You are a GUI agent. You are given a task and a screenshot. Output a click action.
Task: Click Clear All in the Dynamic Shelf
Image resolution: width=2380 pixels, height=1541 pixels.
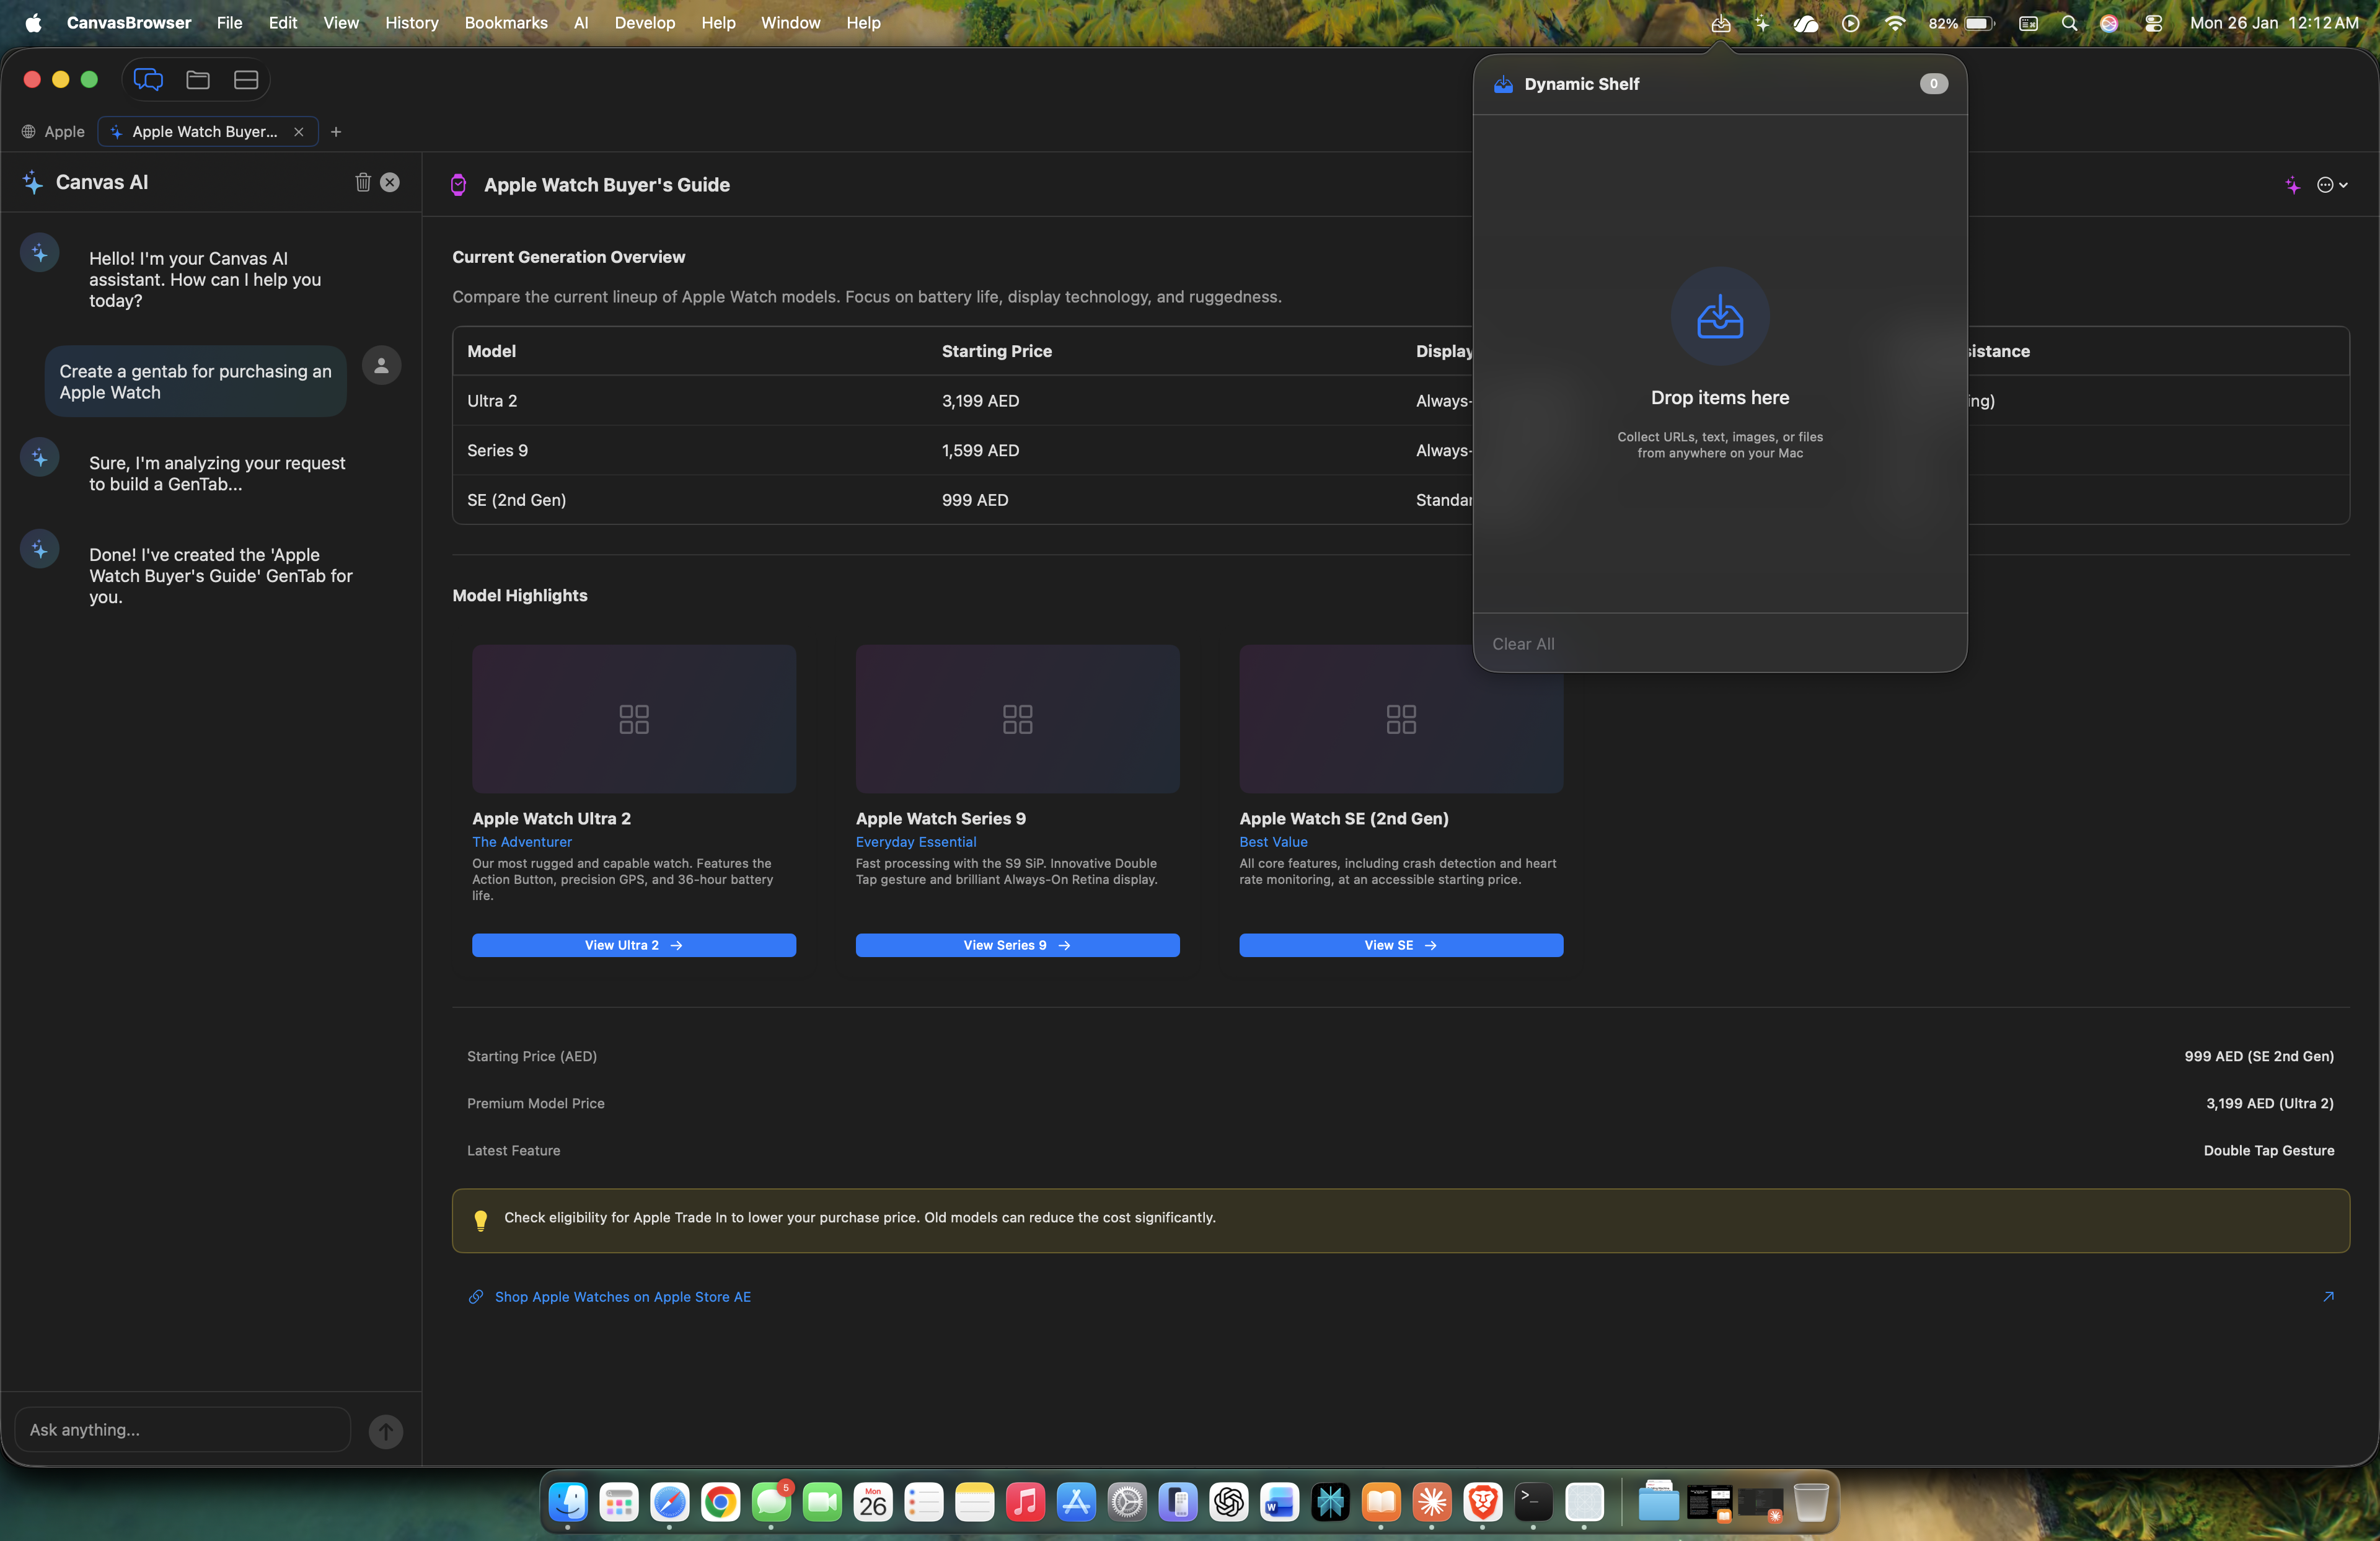click(1523, 644)
